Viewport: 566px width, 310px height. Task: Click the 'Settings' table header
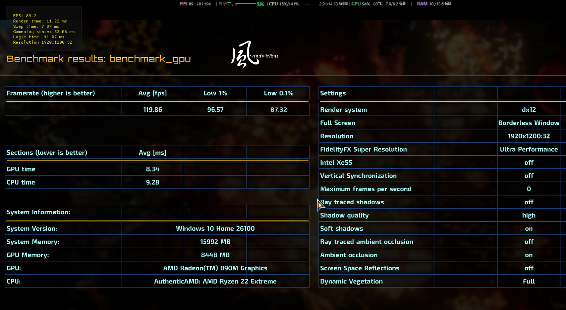pyautogui.click(x=333, y=93)
